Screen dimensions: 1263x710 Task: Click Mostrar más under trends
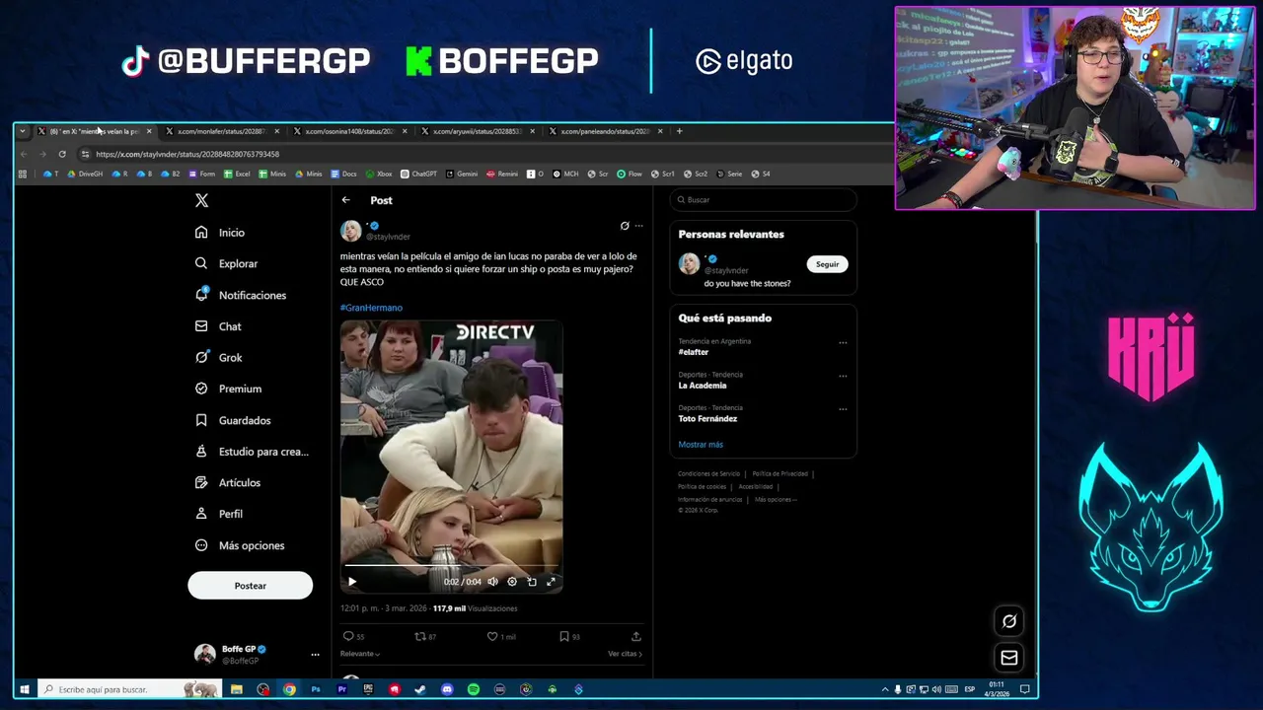click(x=701, y=445)
